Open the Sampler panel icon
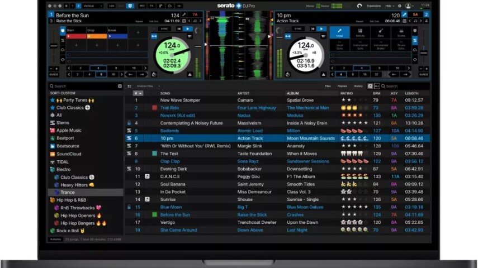This screenshot has height=268, width=478. click(160, 6)
